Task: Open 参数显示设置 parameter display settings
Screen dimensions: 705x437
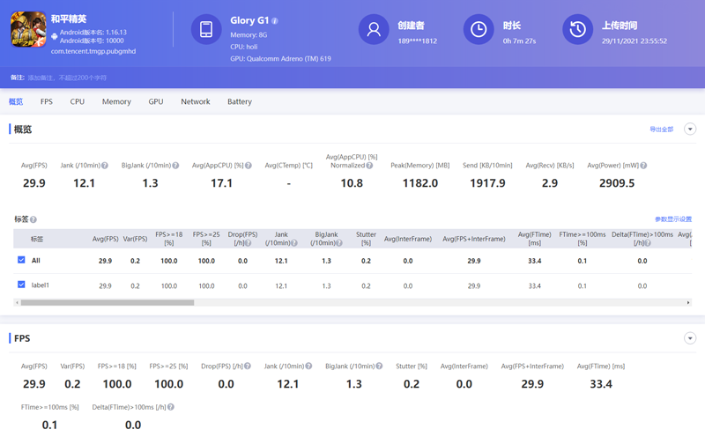Action: pos(672,219)
